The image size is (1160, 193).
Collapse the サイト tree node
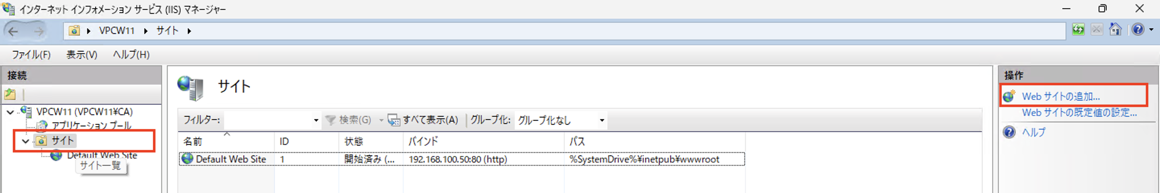(x=26, y=141)
